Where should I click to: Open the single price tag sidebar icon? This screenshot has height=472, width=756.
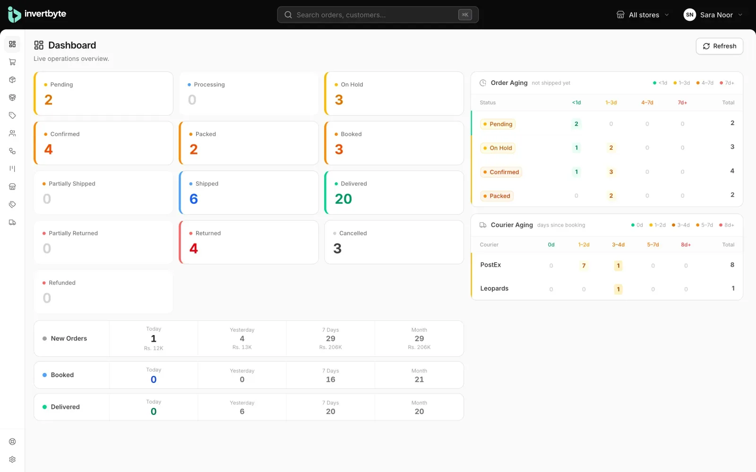point(12,115)
